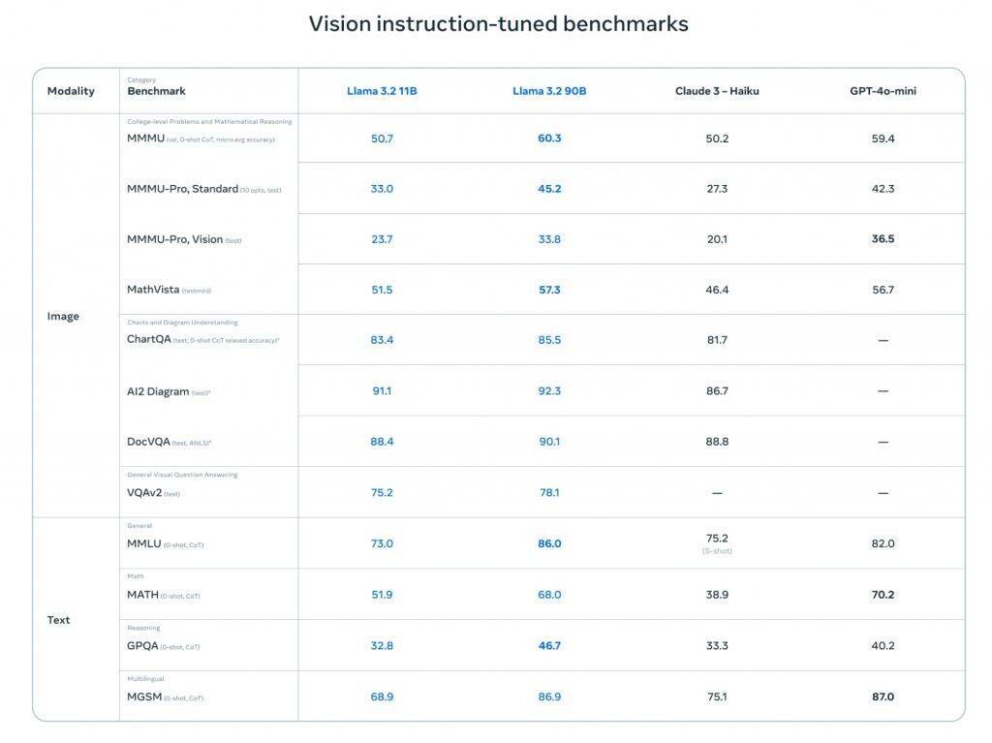Select the Image modality row label
This screenshot has width=992, height=743.
click(63, 316)
